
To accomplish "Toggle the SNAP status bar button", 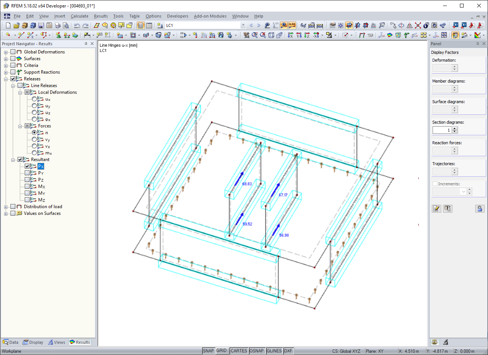I will (208, 351).
